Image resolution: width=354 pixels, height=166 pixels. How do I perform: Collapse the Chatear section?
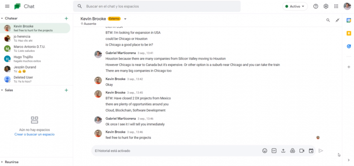(x=2, y=18)
